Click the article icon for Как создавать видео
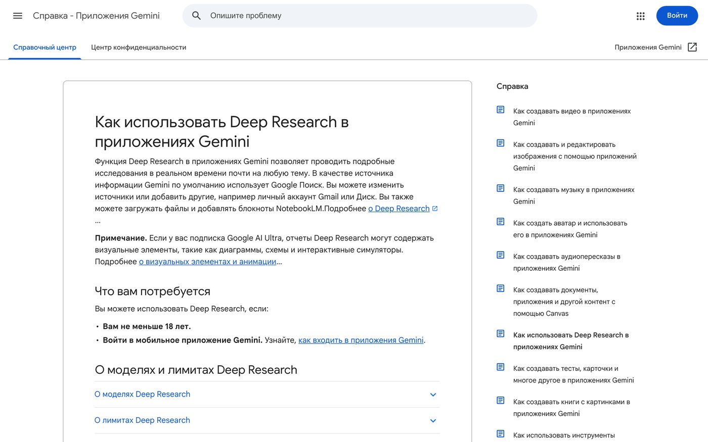 tap(501, 110)
